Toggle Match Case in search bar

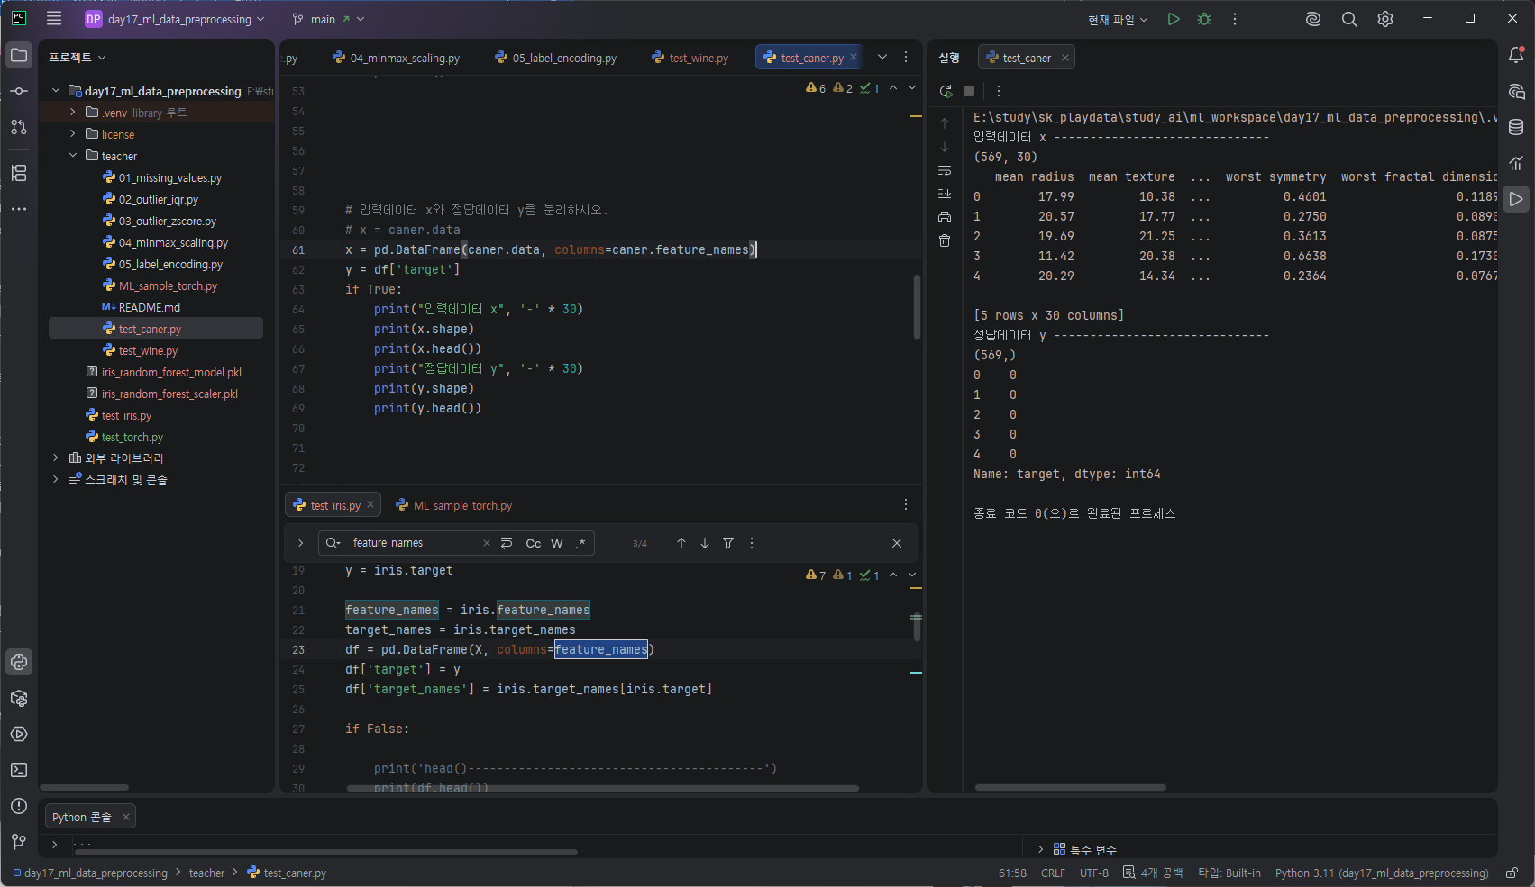point(534,543)
